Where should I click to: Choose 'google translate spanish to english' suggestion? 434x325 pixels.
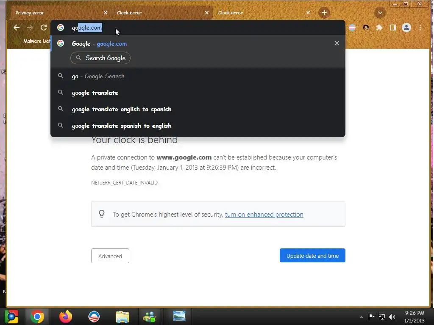pyautogui.click(x=198, y=126)
